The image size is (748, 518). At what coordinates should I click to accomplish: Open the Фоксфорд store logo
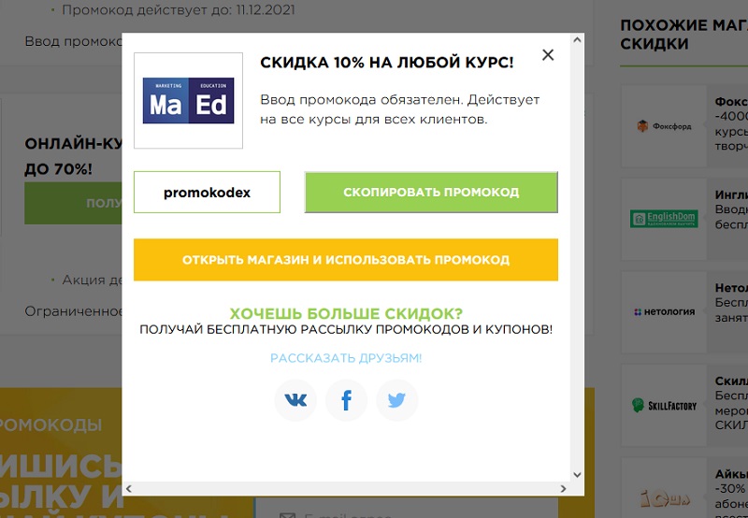point(664,126)
